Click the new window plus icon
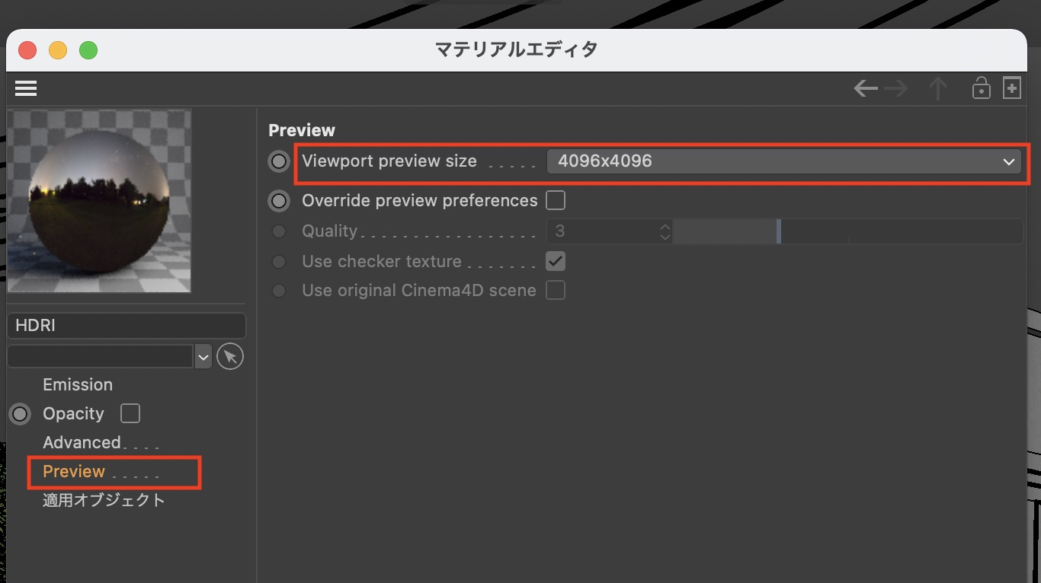The width and height of the screenshot is (1041, 583). [x=1011, y=88]
